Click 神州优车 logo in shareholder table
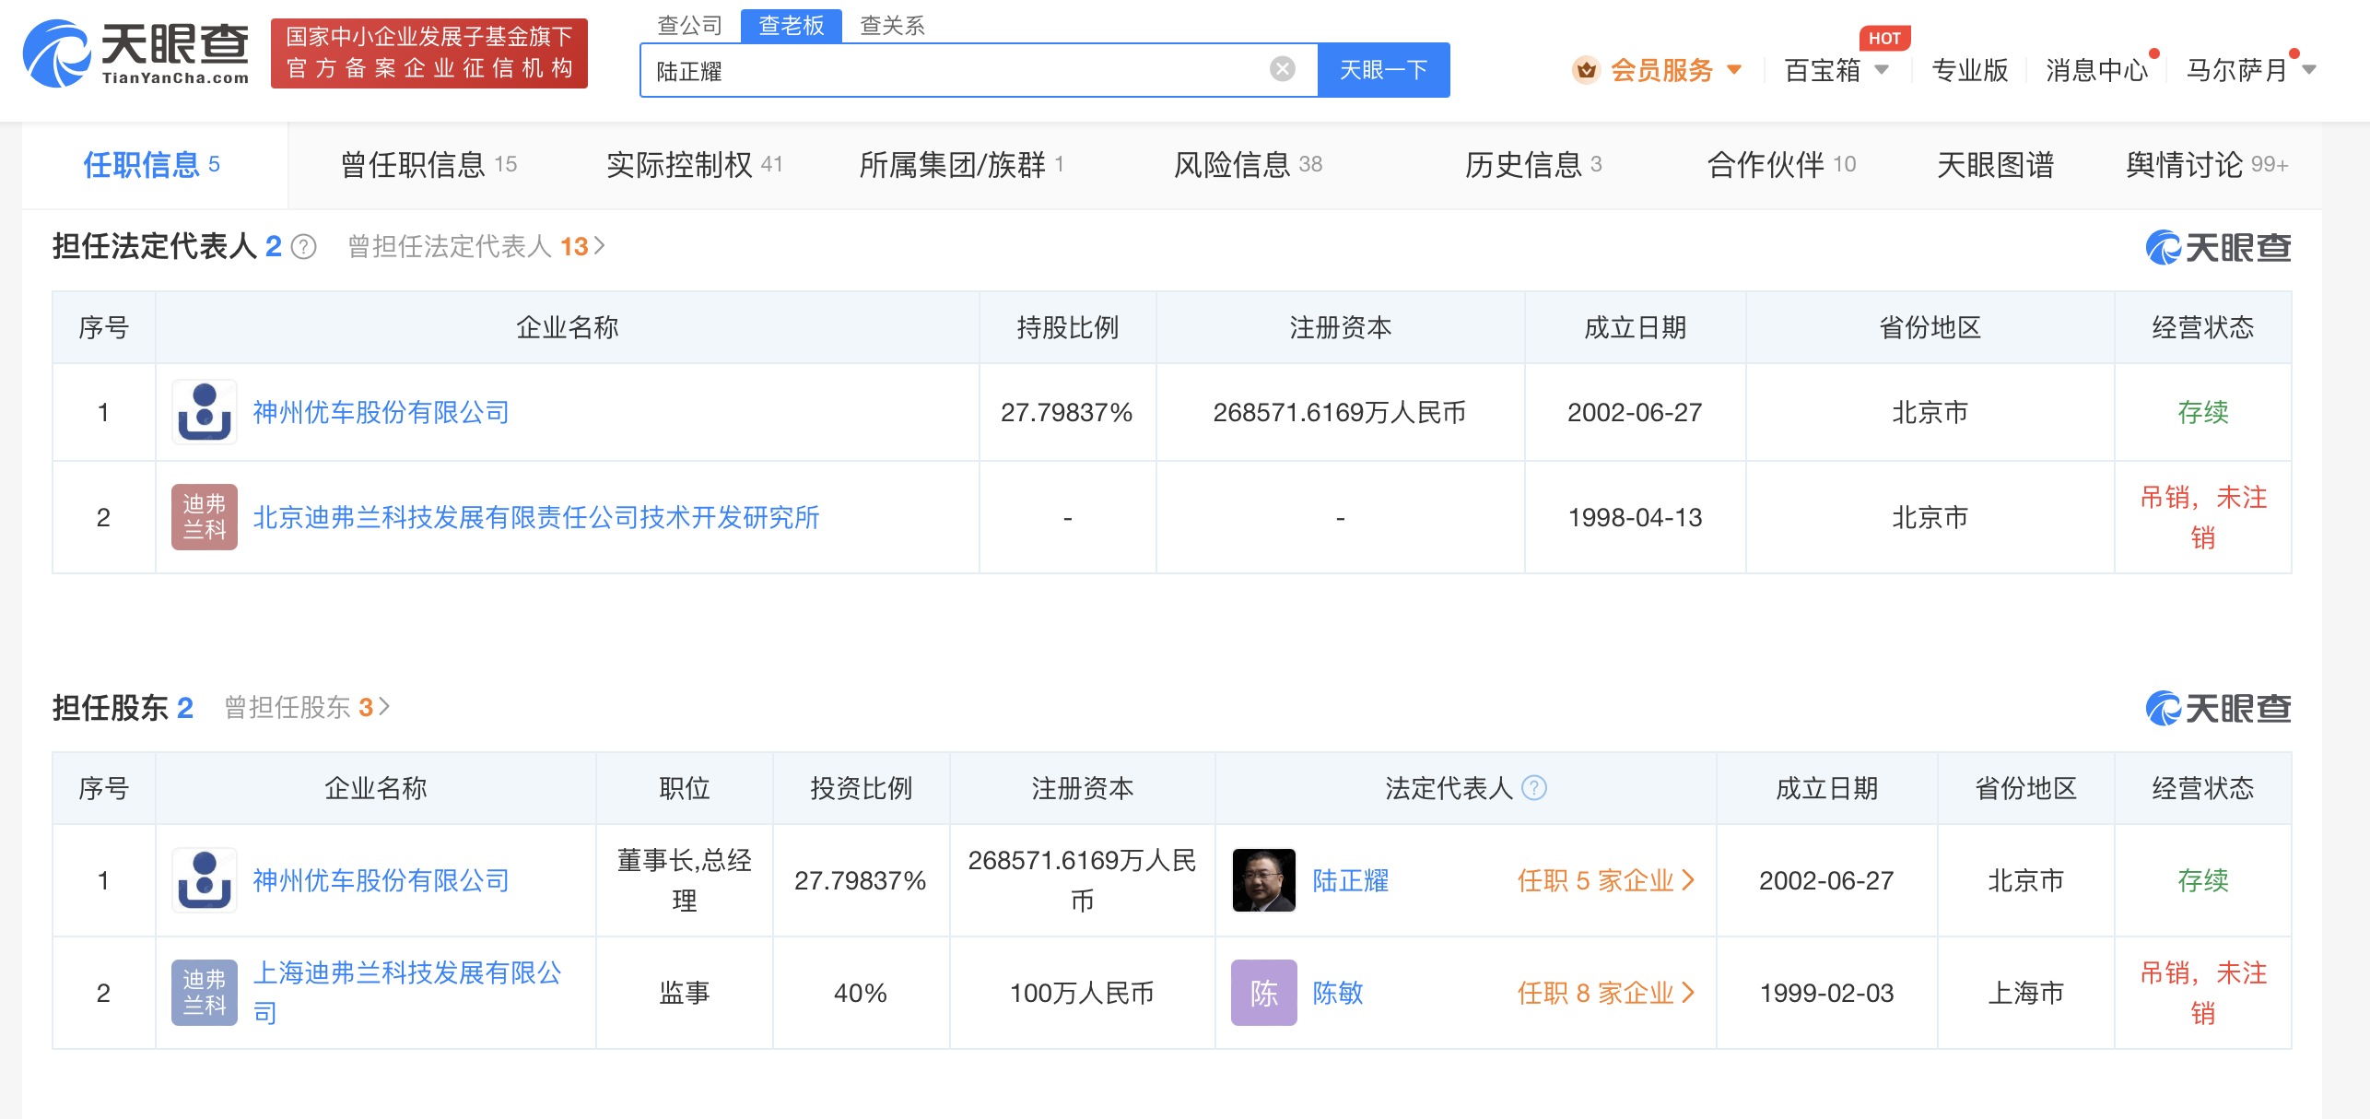Screen dimensions: 2370x1119 205,880
